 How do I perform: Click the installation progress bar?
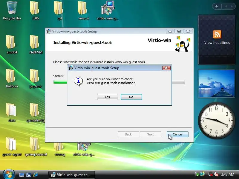119,82
